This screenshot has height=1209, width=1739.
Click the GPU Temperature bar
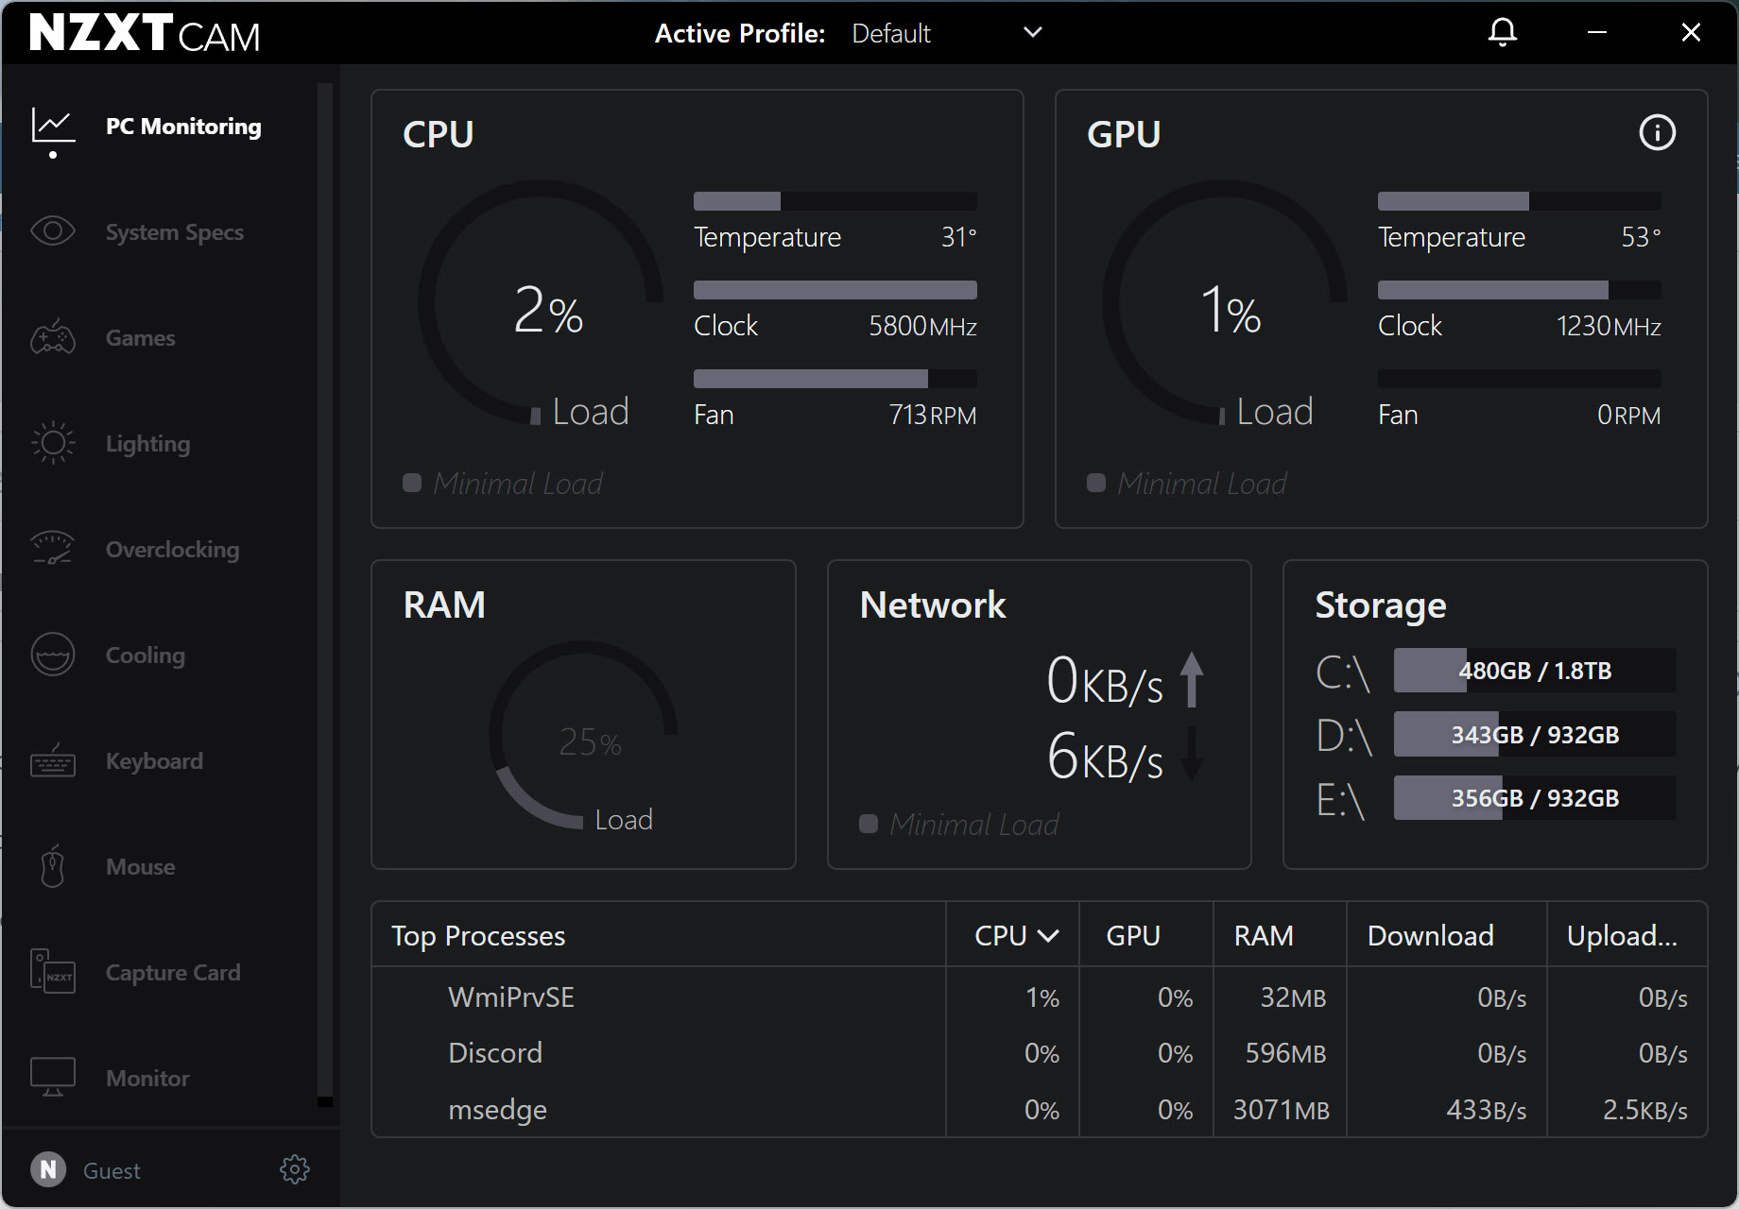pyautogui.click(x=1520, y=201)
